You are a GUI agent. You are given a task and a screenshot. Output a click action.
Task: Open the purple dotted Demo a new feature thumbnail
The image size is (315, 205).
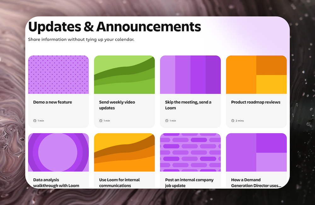pyautogui.click(x=58, y=75)
